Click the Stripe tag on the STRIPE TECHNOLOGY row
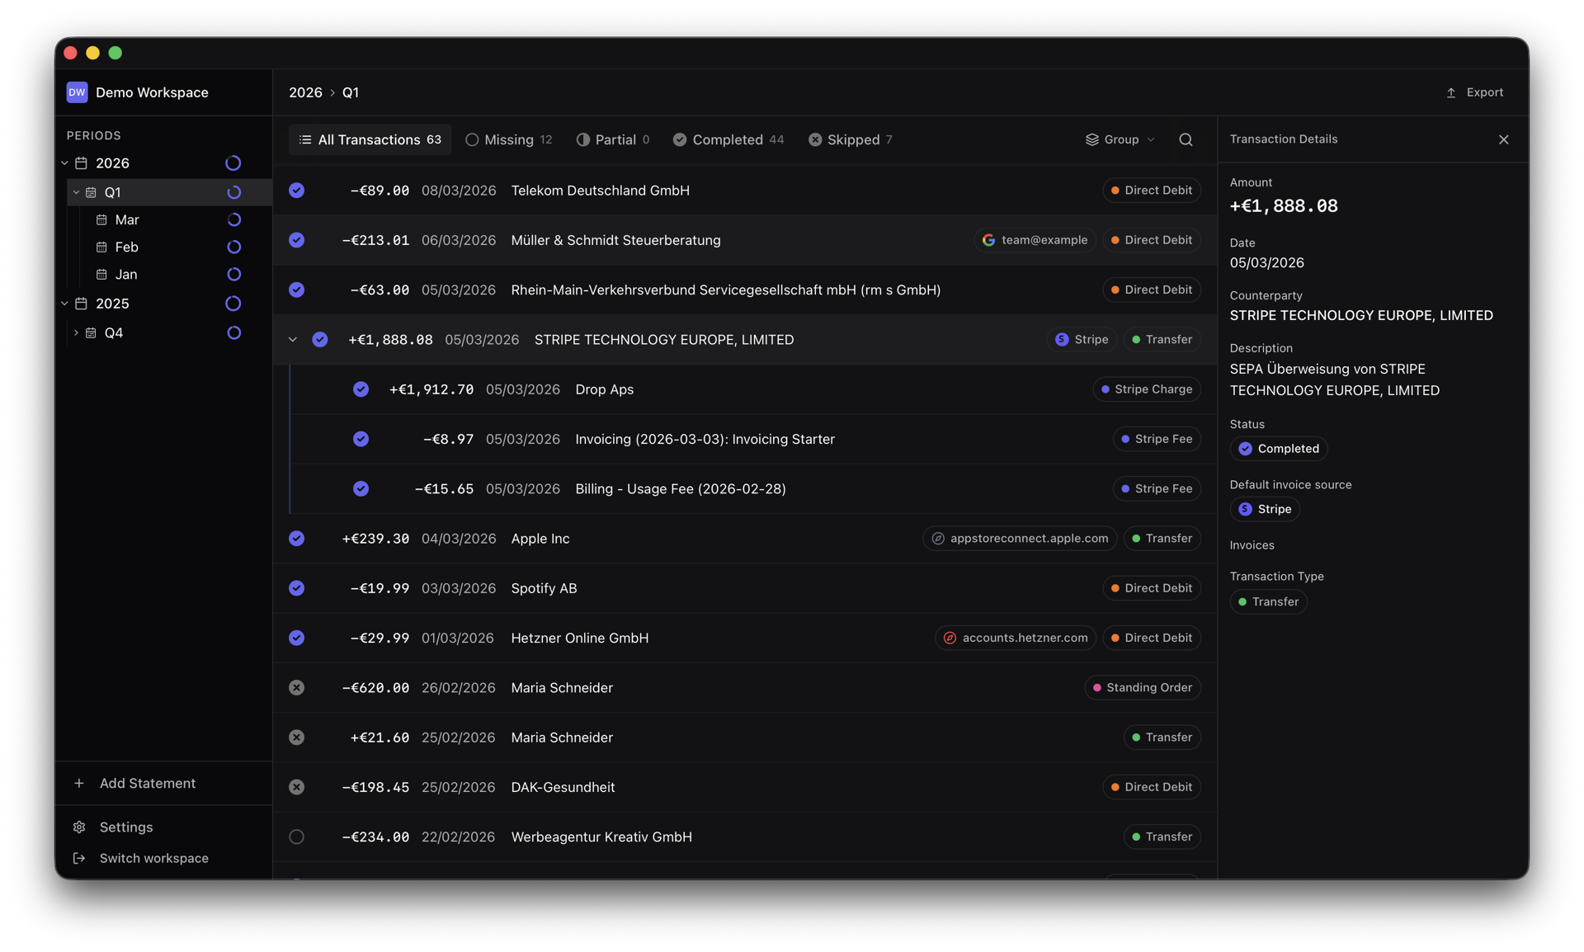 click(1082, 340)
